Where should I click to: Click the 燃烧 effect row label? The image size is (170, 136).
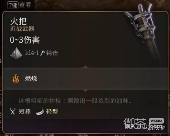click(31, 78)
